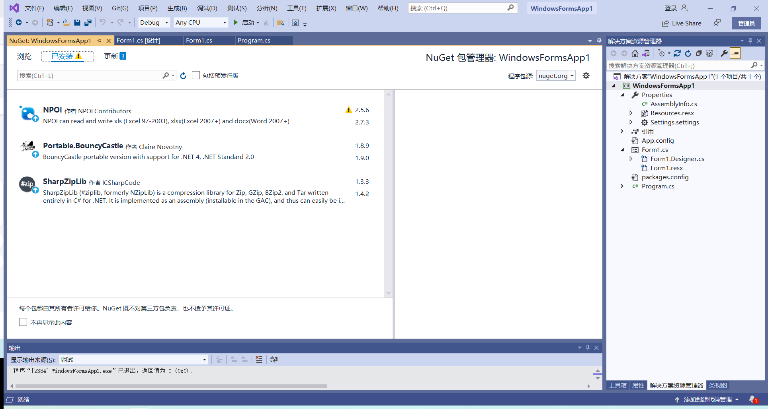Click the green start debugging play icon
The width and height of the screenshot is (768, 409).
coord(235,23)
